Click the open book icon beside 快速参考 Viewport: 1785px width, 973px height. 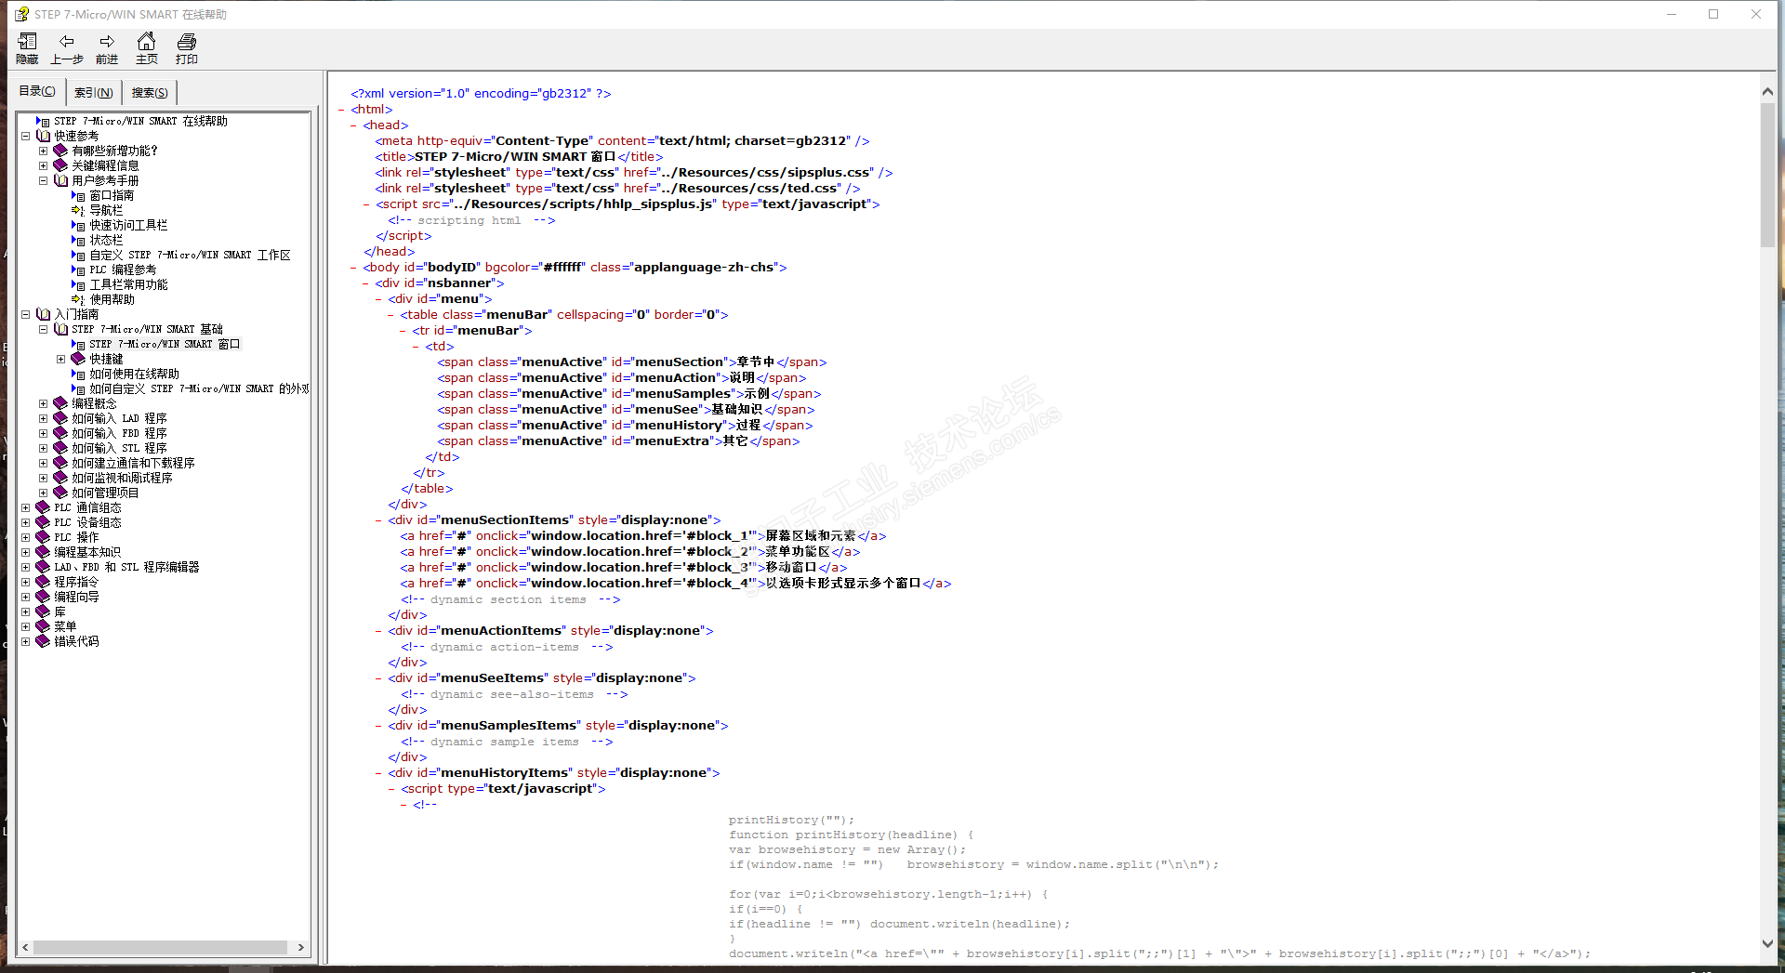(43, 136)
